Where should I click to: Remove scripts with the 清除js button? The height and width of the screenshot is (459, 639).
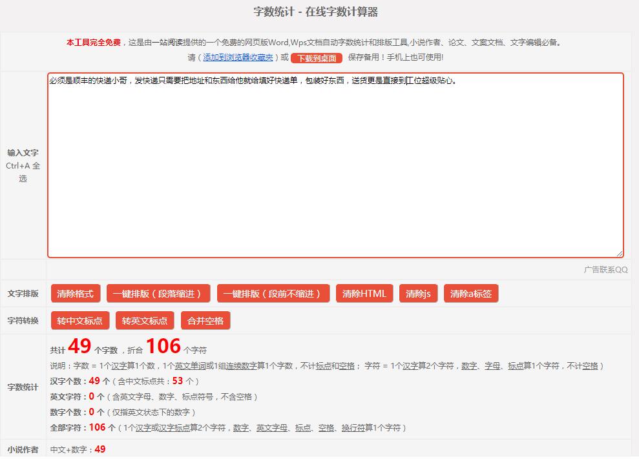click(418, 293)
